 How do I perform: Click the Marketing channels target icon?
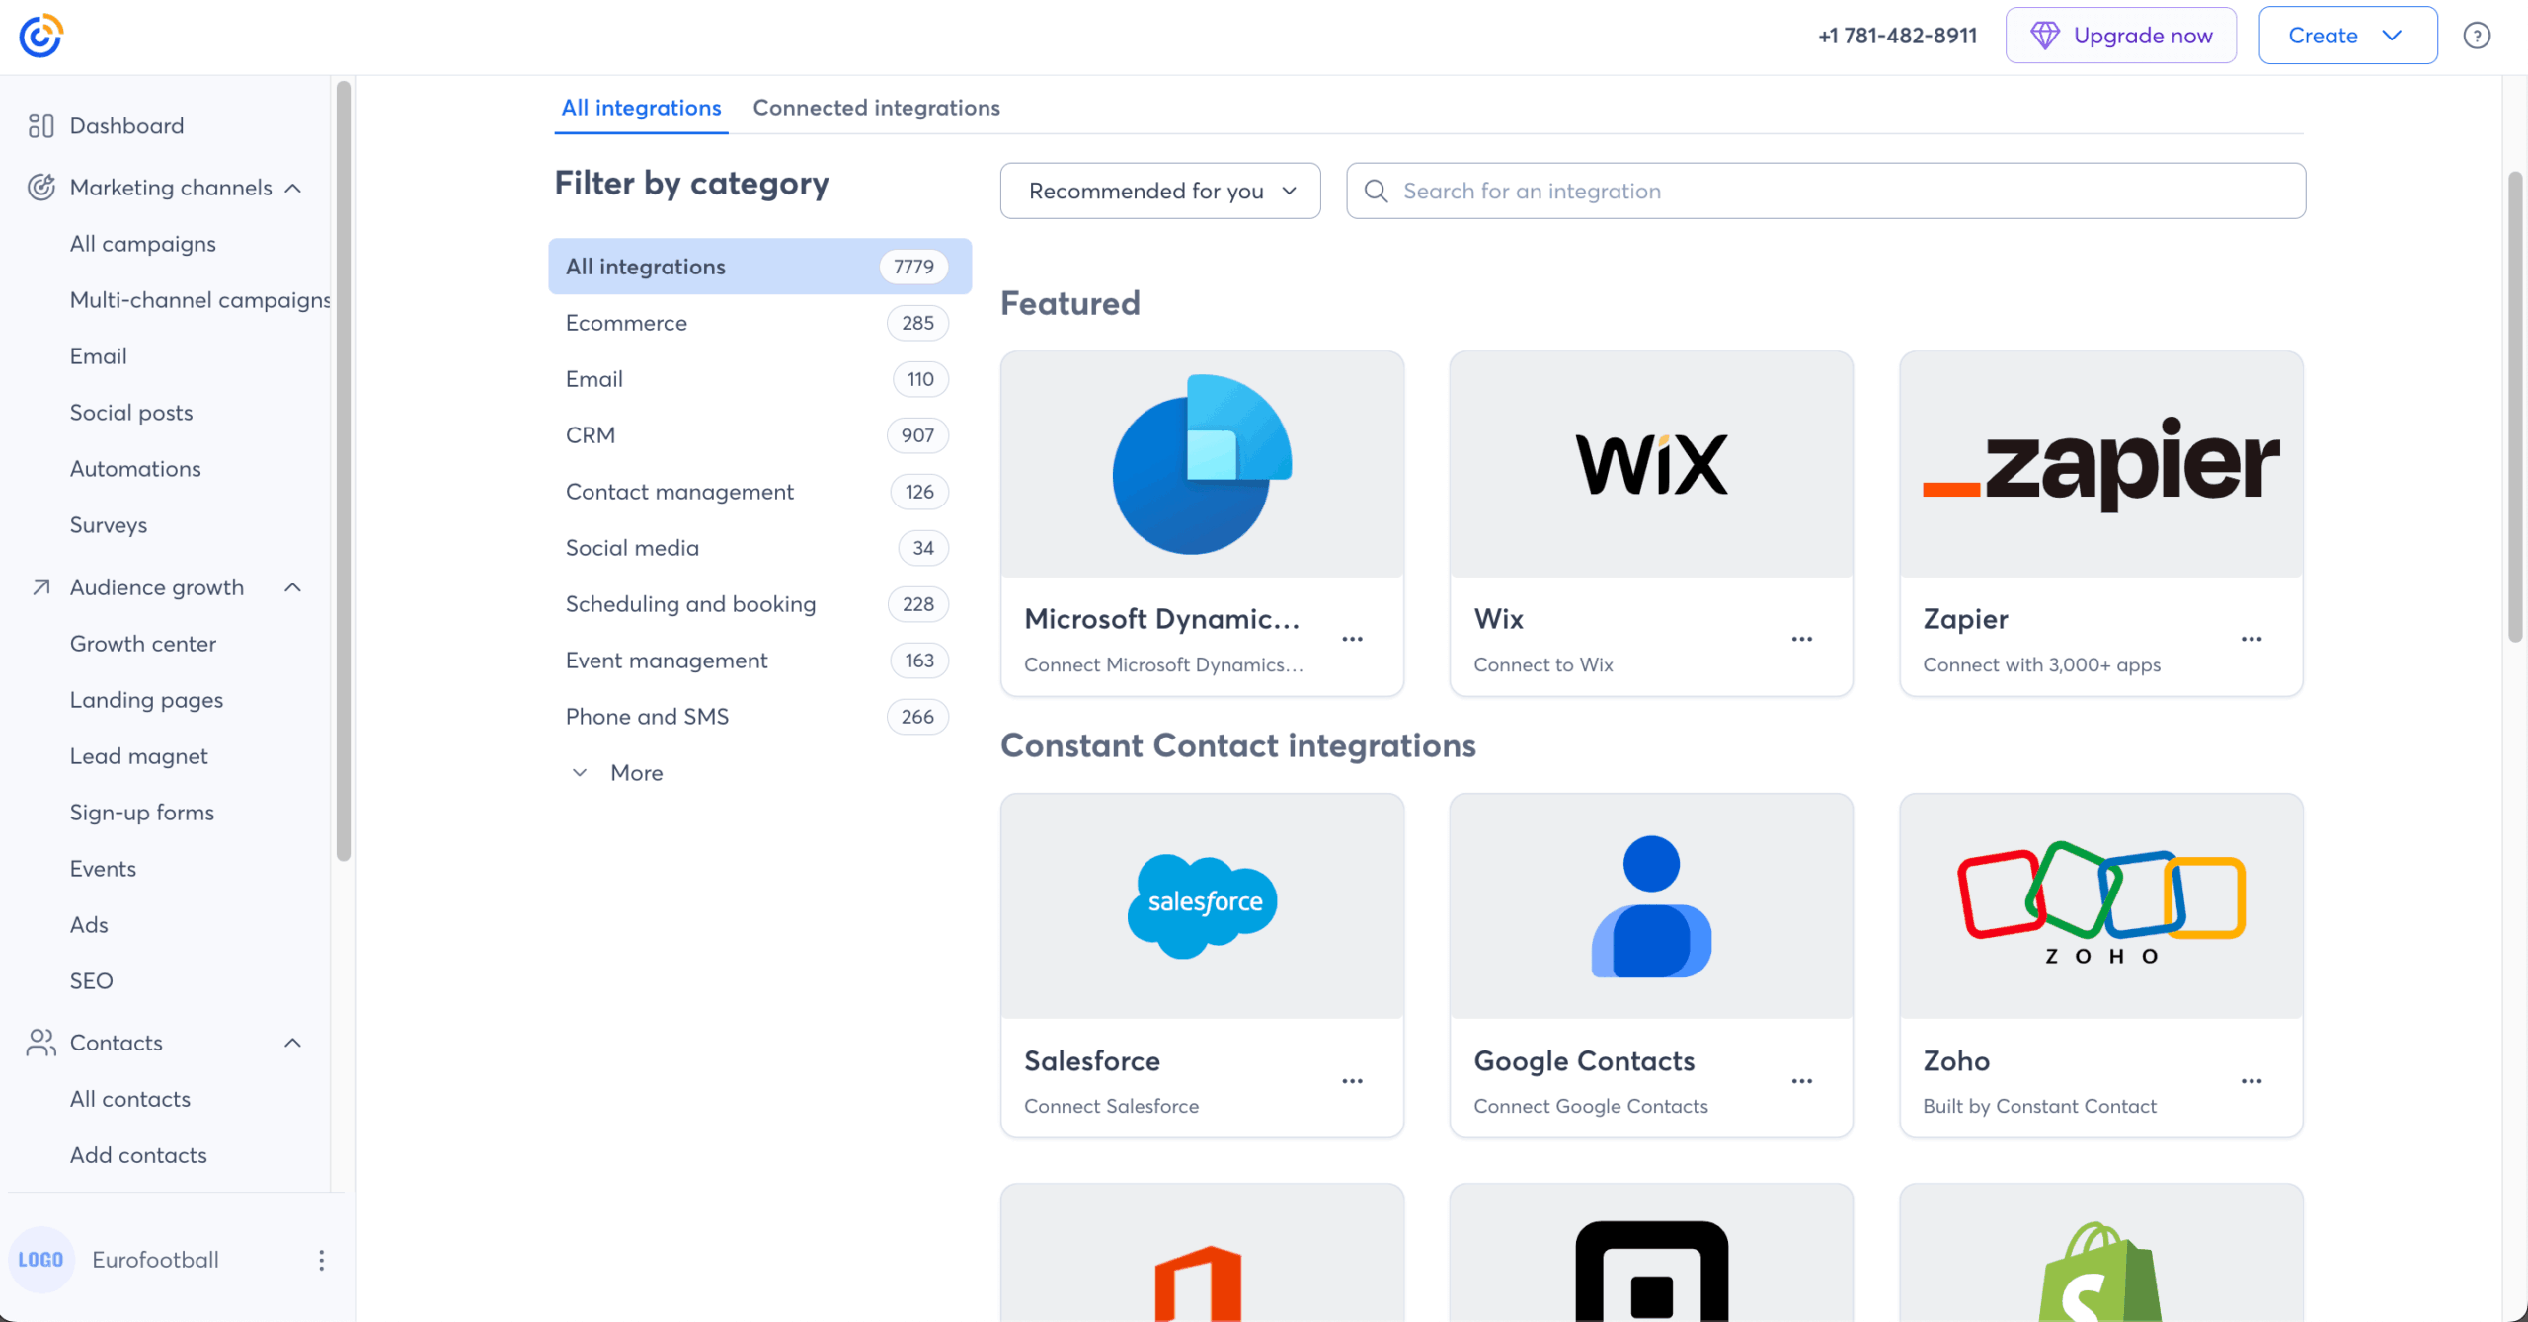40,187
